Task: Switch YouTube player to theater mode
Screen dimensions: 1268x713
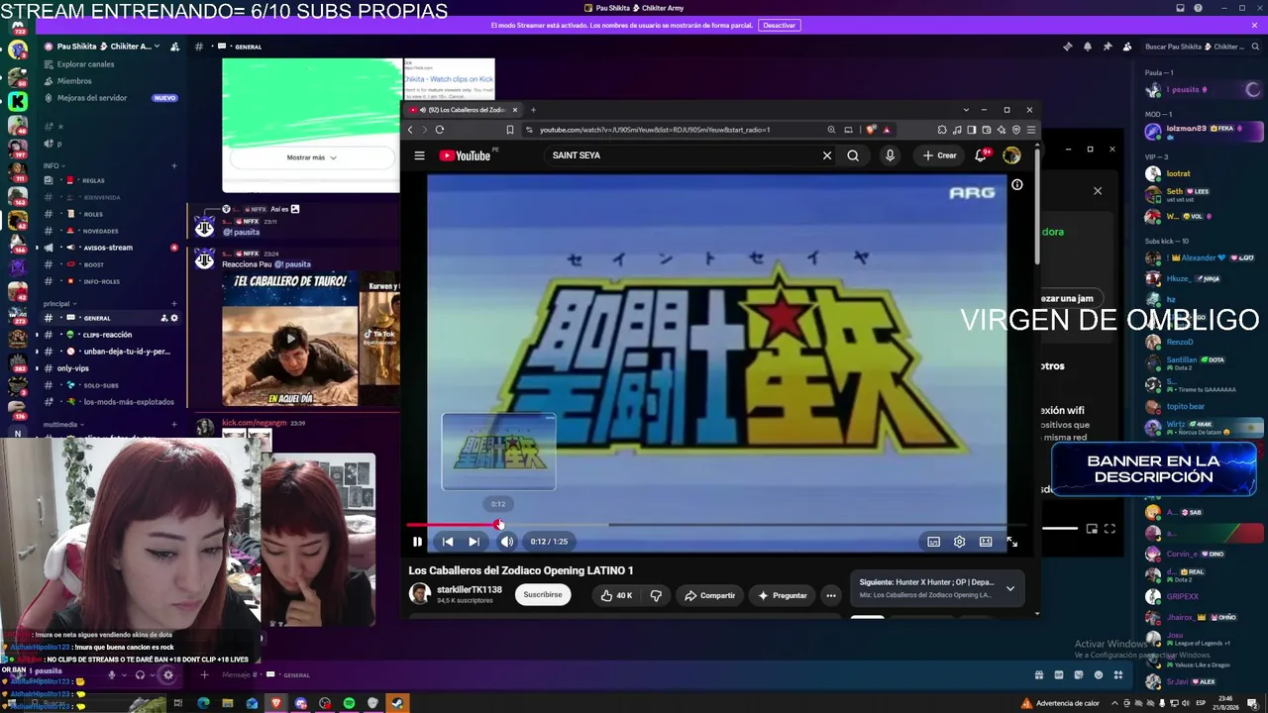Action: [x=986, y=542]
